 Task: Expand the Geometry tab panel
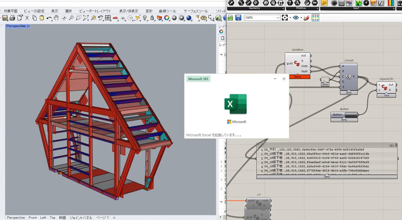pyautogui.click(x=283, y=8)
